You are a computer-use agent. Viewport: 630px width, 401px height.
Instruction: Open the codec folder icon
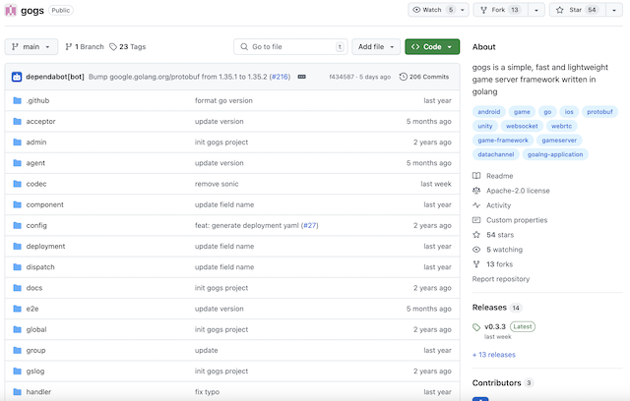pyautogui.click(x=17, y=184)
